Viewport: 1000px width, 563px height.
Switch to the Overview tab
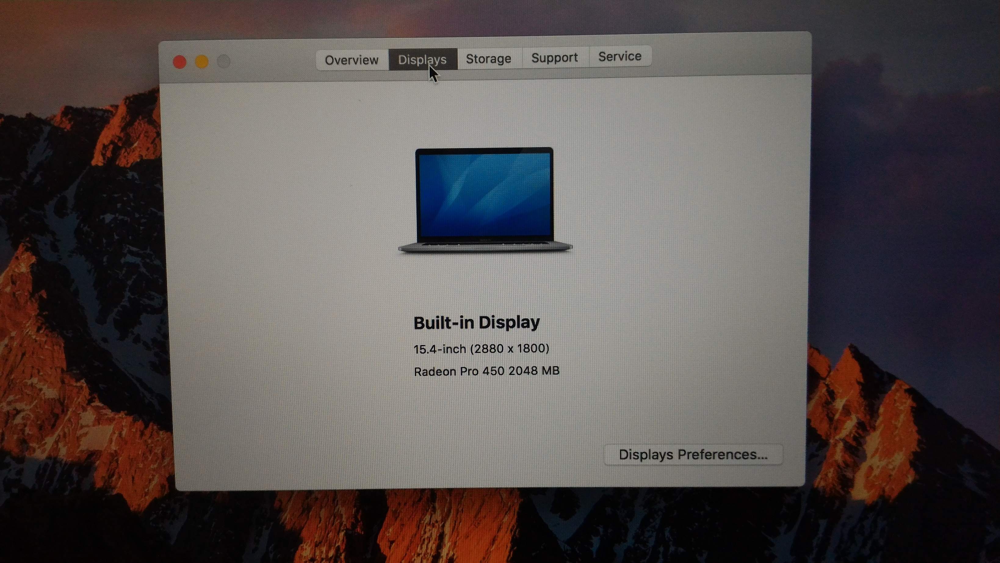352,60
